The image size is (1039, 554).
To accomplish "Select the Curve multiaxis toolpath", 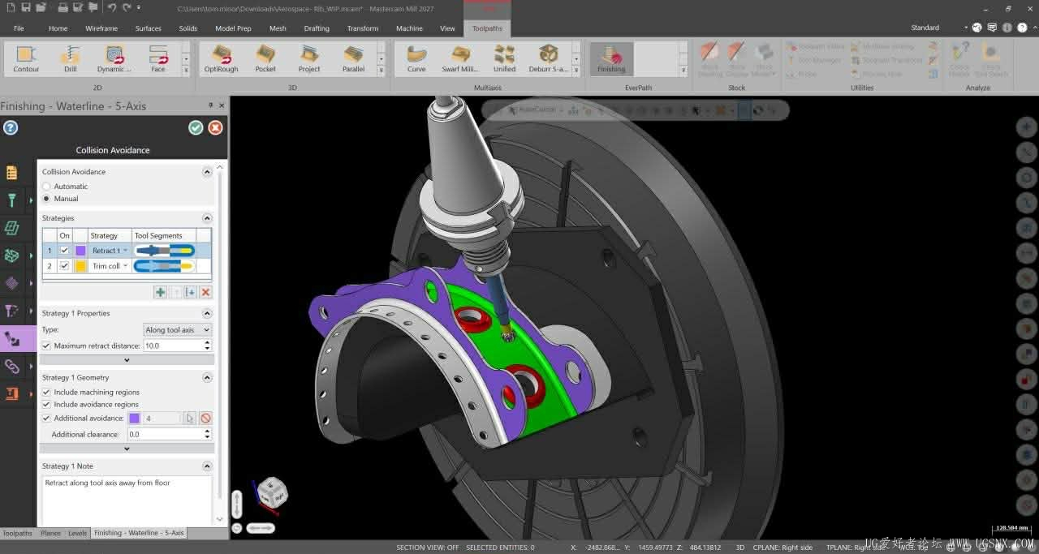I will (416, 58).
